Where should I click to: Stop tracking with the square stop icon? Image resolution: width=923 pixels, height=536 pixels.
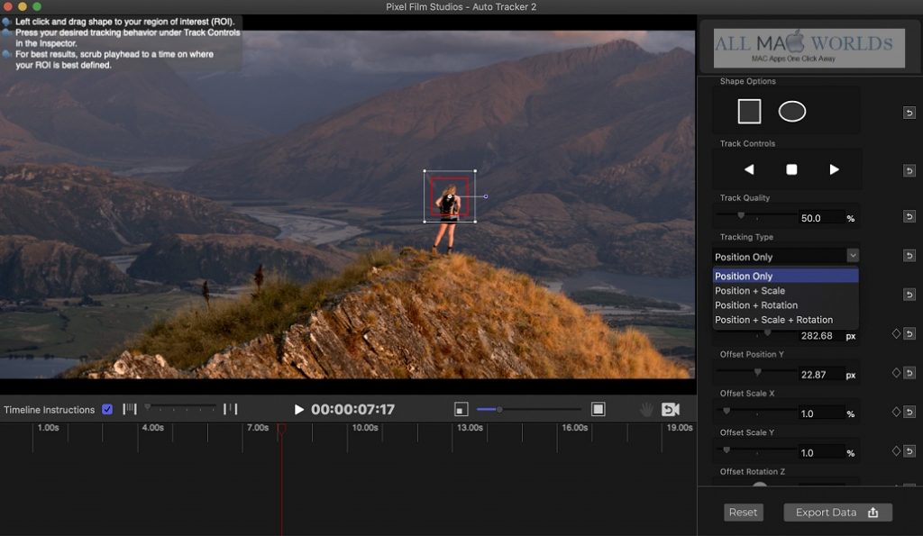791,169
